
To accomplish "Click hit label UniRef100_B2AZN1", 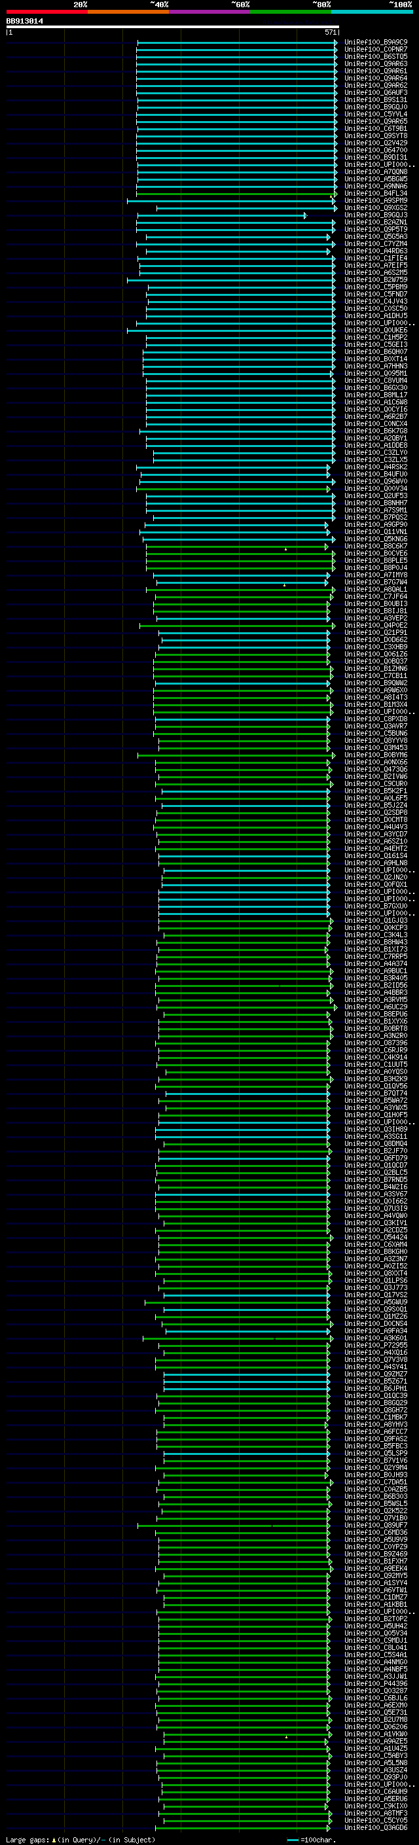I will (375, 222).
